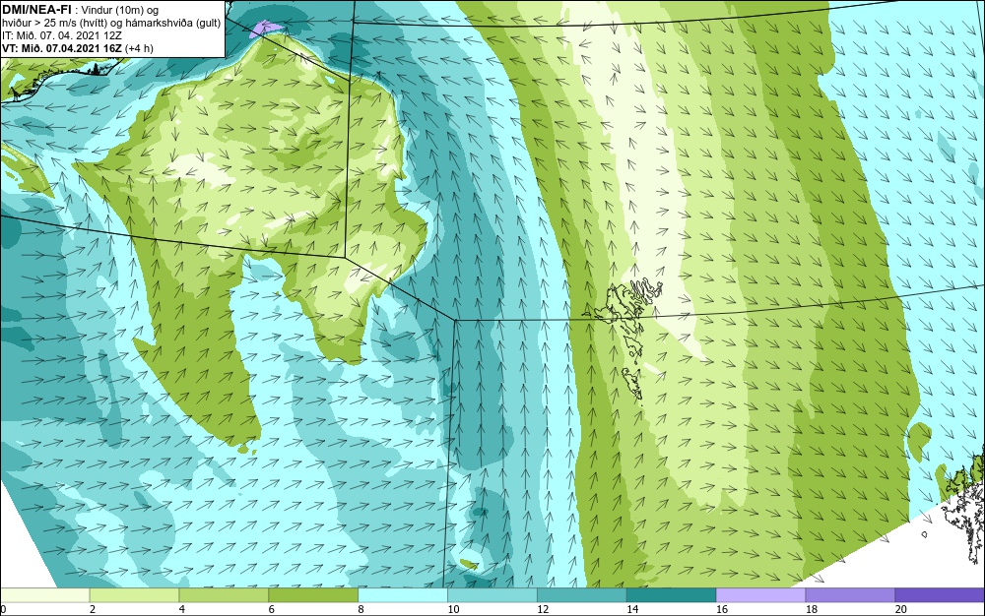Click the 10–12 m/s turquoise legend swatch

492,595
